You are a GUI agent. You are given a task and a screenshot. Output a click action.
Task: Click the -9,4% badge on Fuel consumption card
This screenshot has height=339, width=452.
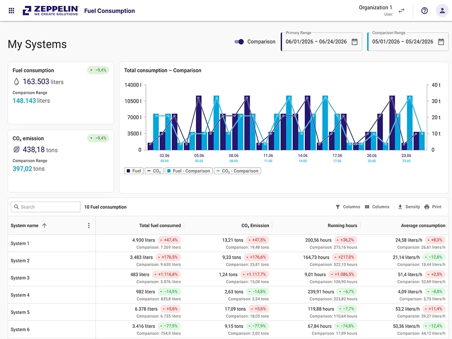point(98,70)
